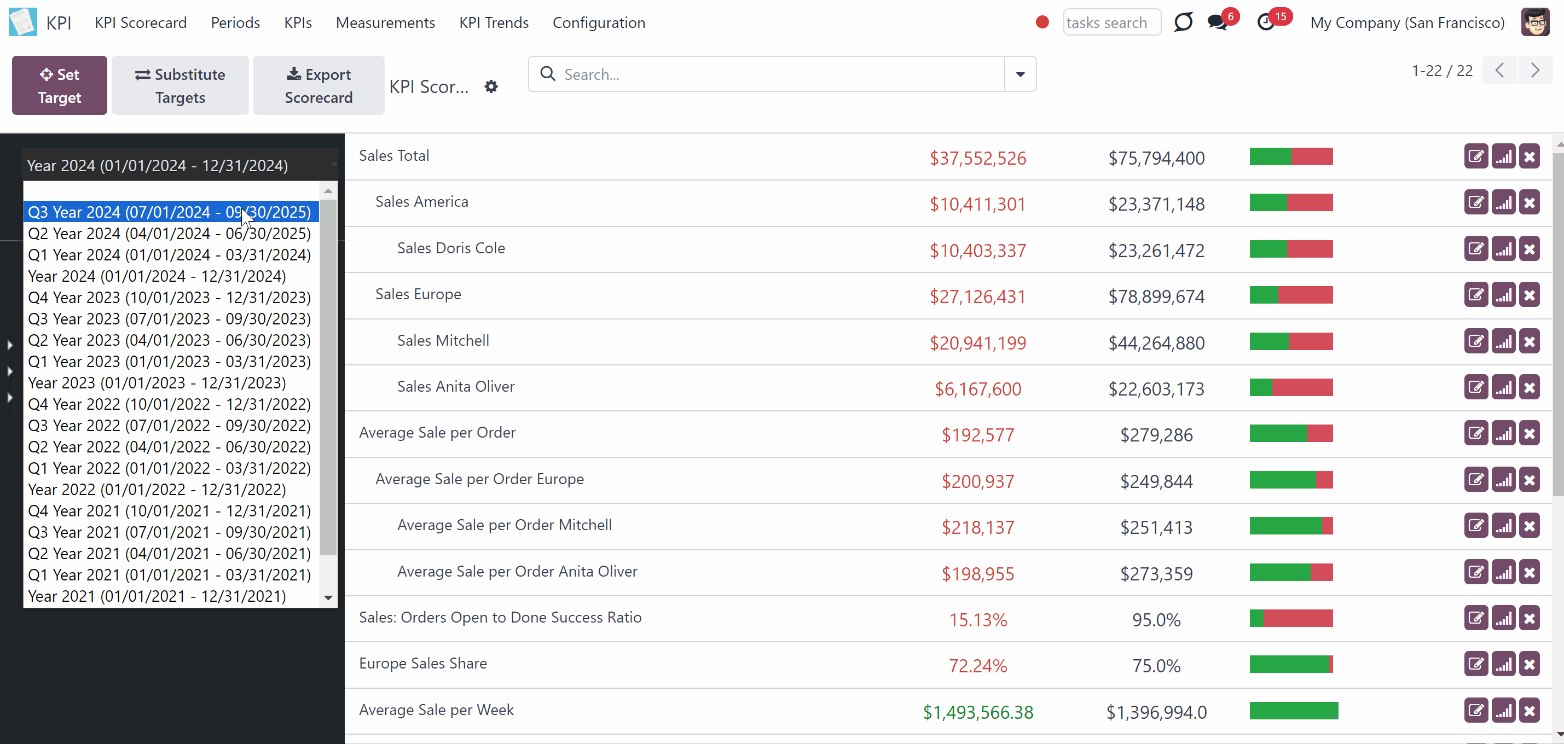Select Q2 Year 2023 in the period list
Image resolution: width=1564 pixels, height=744 pixels.
[170, 340]
